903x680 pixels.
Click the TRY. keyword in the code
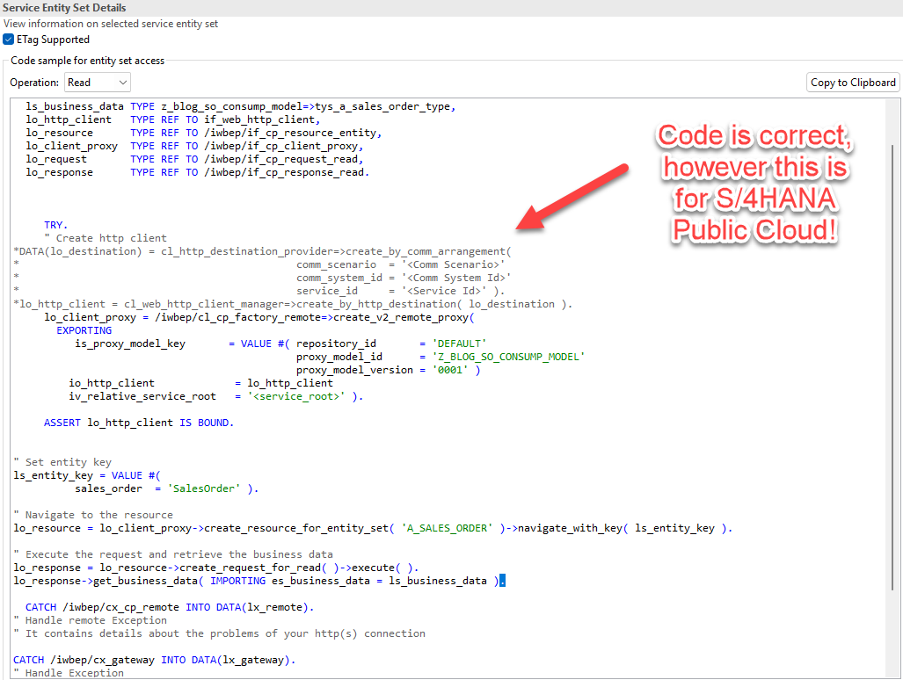coord(55,225)
